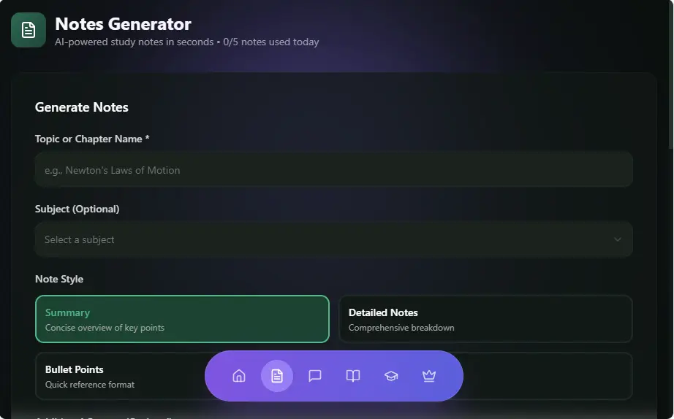Open the crown premium icon in nav bar
Screen dimensions: 674x419
pos(429,376)
